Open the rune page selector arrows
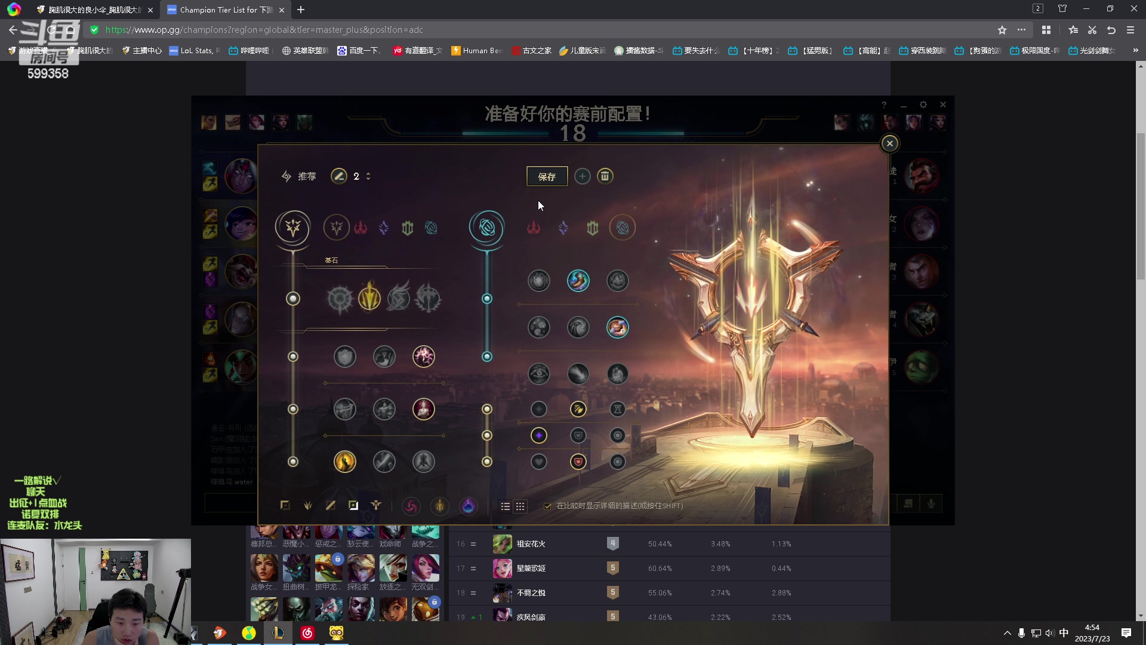1146x645 pixels. (x=368, y=176)
